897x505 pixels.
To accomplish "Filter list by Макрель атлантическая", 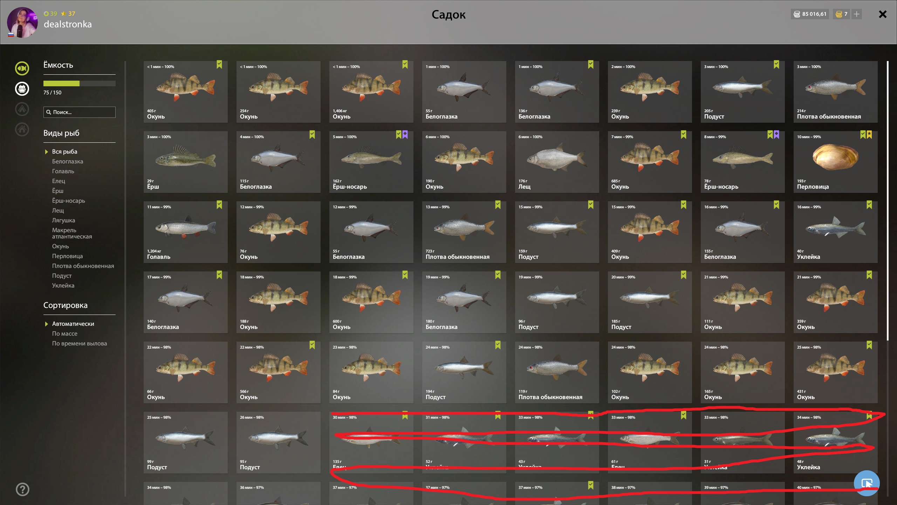I will pos(72,233).
